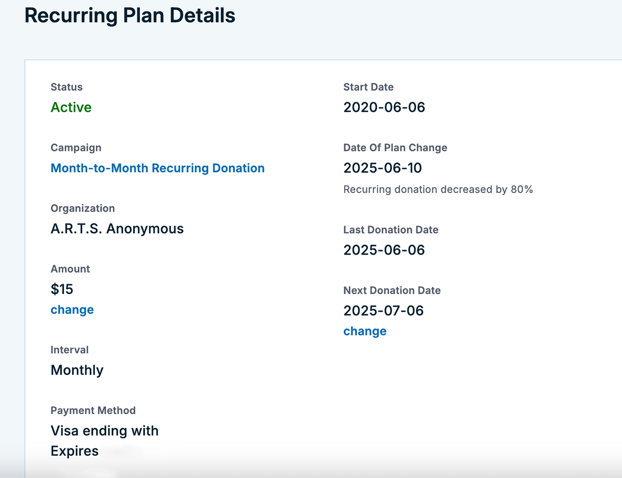622x478 pixels.
Task: Select the Monthly interval value
Action: (x=77, y=370)
